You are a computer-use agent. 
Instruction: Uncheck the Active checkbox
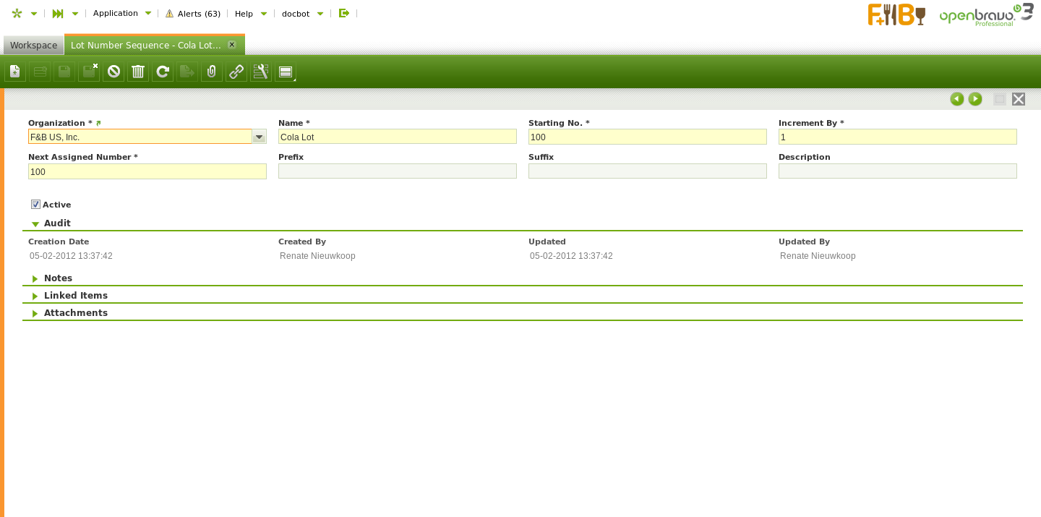coord(35,205)
